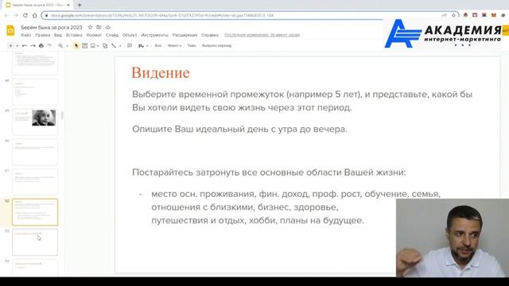Choose the select cursor tool

[x=76, y=46]
